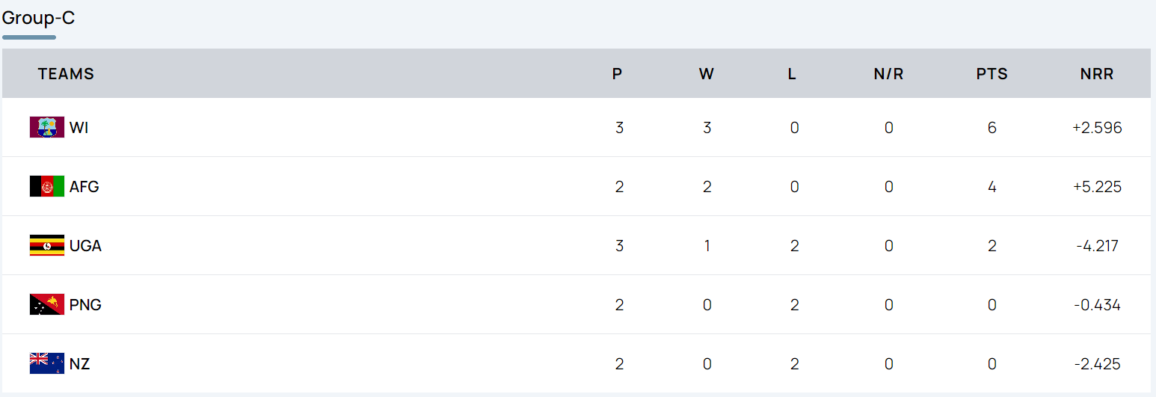
Task: Click Uganda NRR value -4.217
Action: click(x=1097, y=246)
